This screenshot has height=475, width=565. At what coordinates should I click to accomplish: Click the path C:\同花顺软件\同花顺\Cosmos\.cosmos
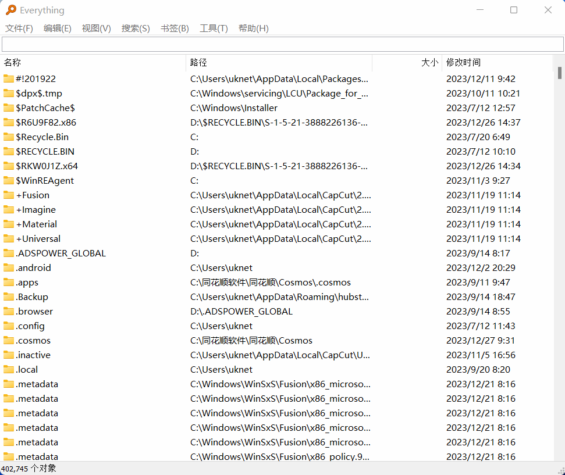tap(271, 282)
